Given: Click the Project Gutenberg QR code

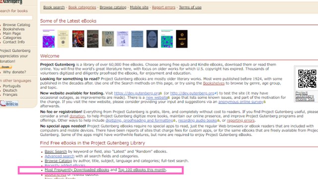Looking at the screenshot, I should pyautogui.click(x=307, y=79).
